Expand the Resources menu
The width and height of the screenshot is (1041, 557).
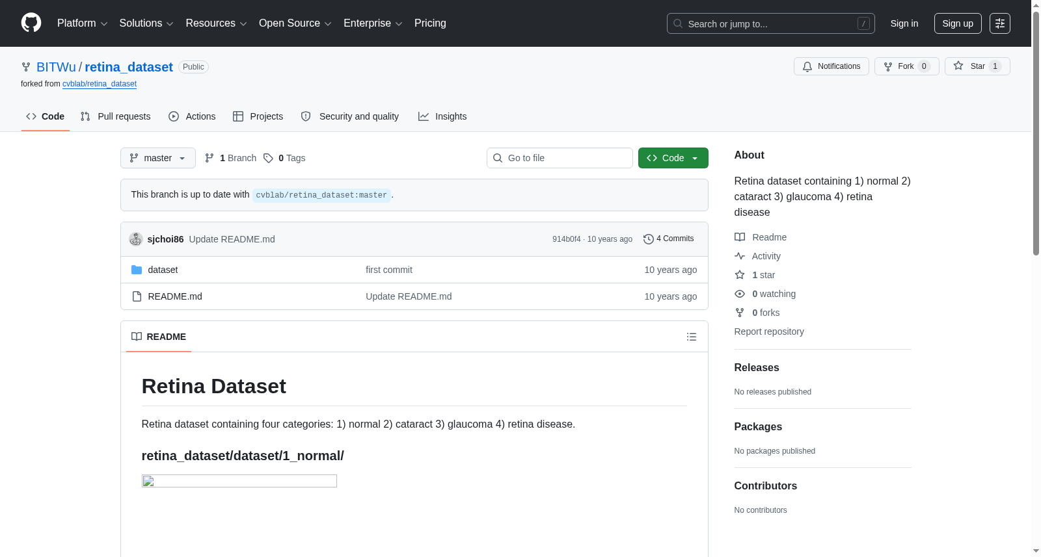(x=216, y=23)
